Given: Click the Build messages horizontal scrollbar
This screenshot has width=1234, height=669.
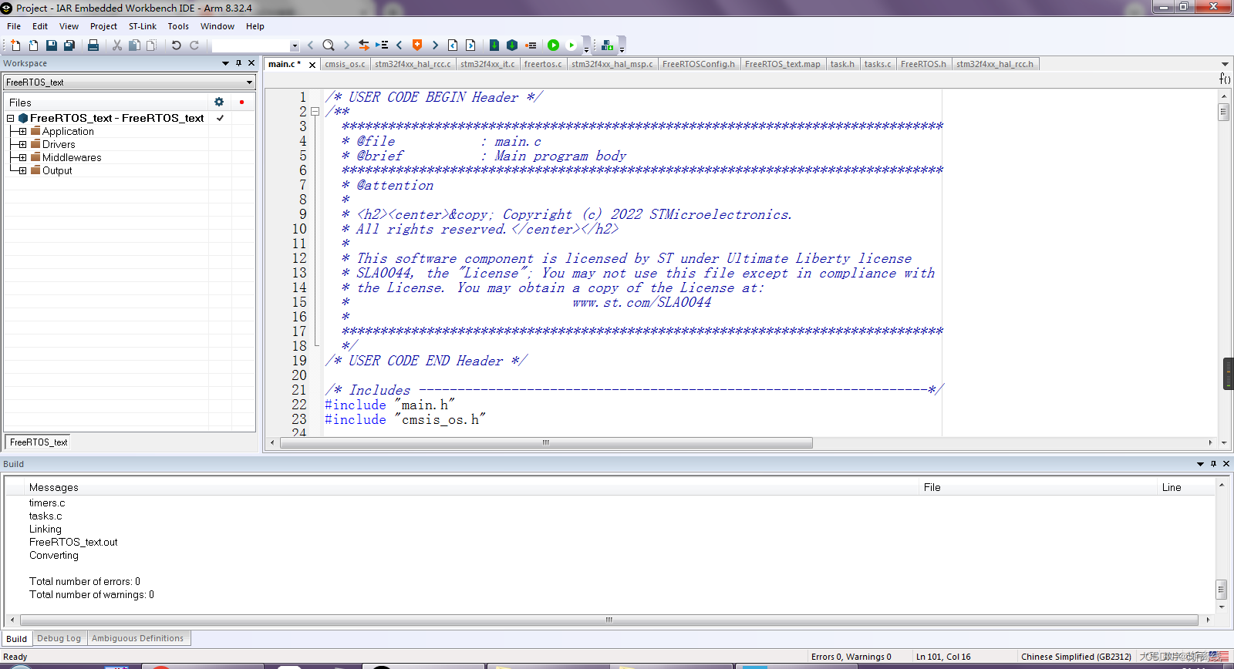Looking at the screenshot, I should coord(609,620).
